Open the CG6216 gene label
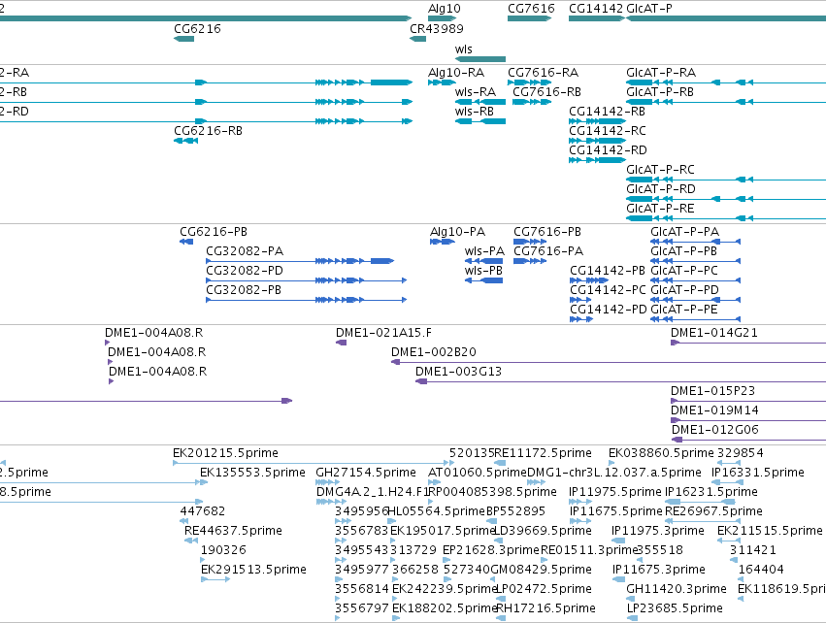 (x=198, y=28)
